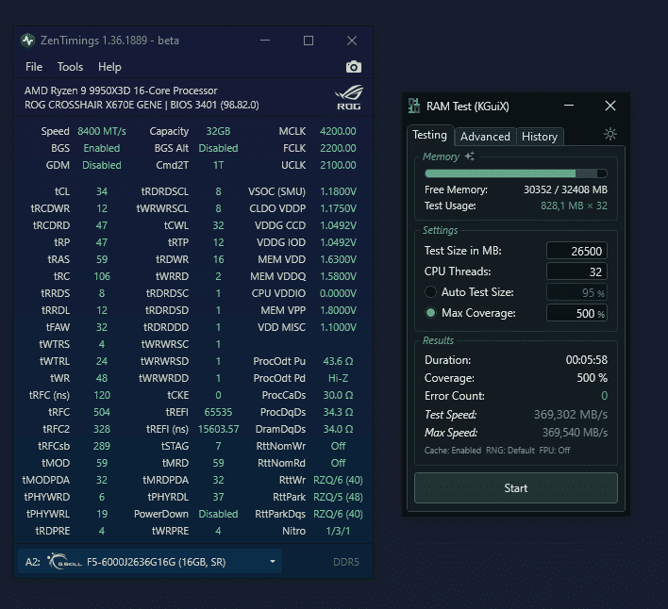Switch to the Testing tab
This screenshot has width=668, height=609.
coord(430,135)
